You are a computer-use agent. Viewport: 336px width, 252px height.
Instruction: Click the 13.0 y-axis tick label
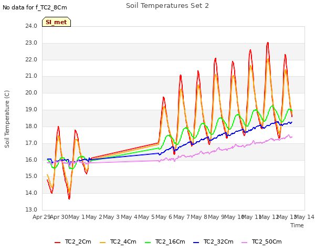coord(31,209)
